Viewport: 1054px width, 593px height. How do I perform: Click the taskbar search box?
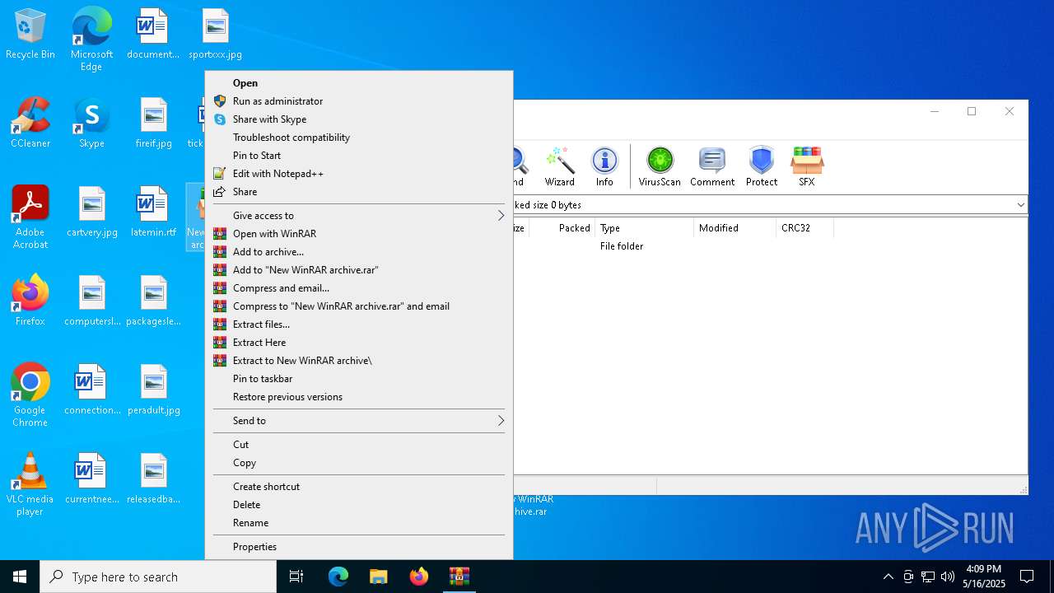[x=158, y=577]
